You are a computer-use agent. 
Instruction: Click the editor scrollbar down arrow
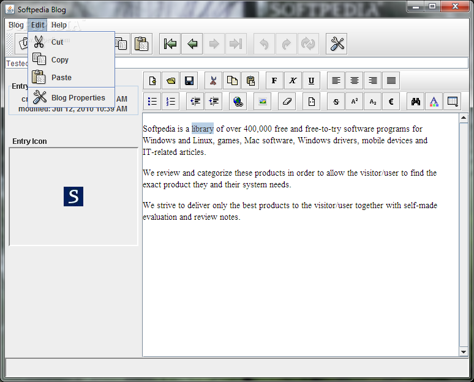(464, 352)
